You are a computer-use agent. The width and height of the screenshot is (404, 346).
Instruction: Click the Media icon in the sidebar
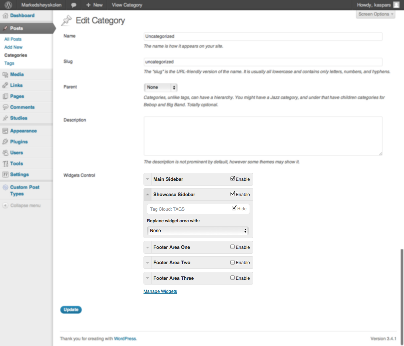click(5, 75)
